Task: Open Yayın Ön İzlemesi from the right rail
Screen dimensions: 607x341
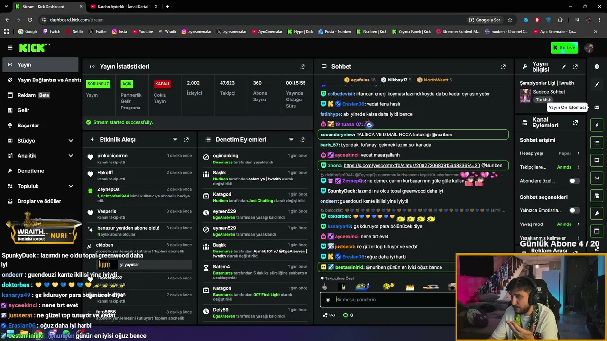Action: pyautogui.click(x=597, y=108)
